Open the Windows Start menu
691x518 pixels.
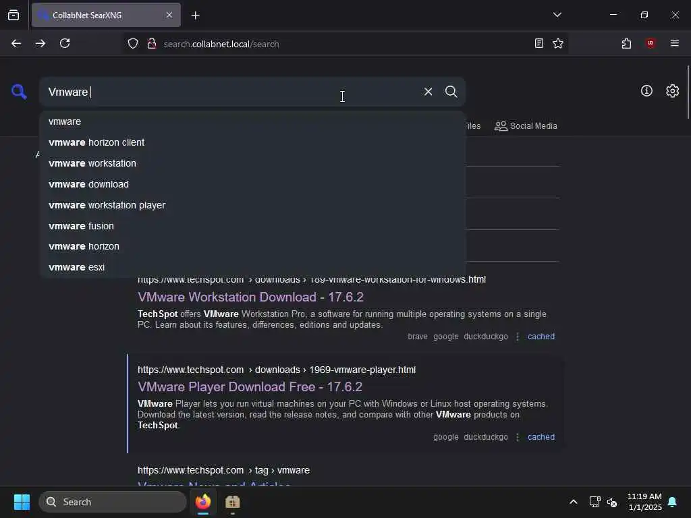[x=22, y=502]
